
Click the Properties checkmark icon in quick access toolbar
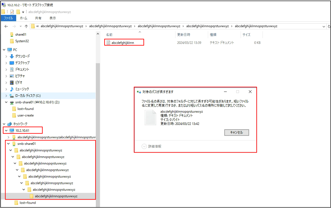click(12, 12)
